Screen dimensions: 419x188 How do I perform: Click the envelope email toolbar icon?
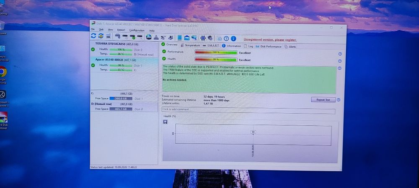(x=187, y=38)
